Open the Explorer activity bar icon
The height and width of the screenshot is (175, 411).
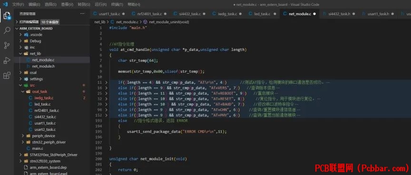pyautogui.click(x=7, y=16)
